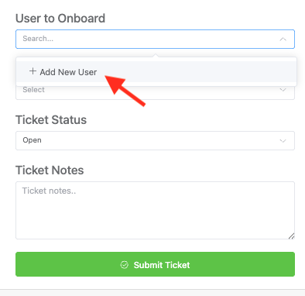Collapse the User to Onboard list via up chevron

pos(283,40)
